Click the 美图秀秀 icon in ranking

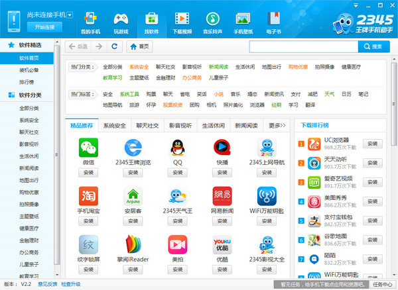click(314, 202)
